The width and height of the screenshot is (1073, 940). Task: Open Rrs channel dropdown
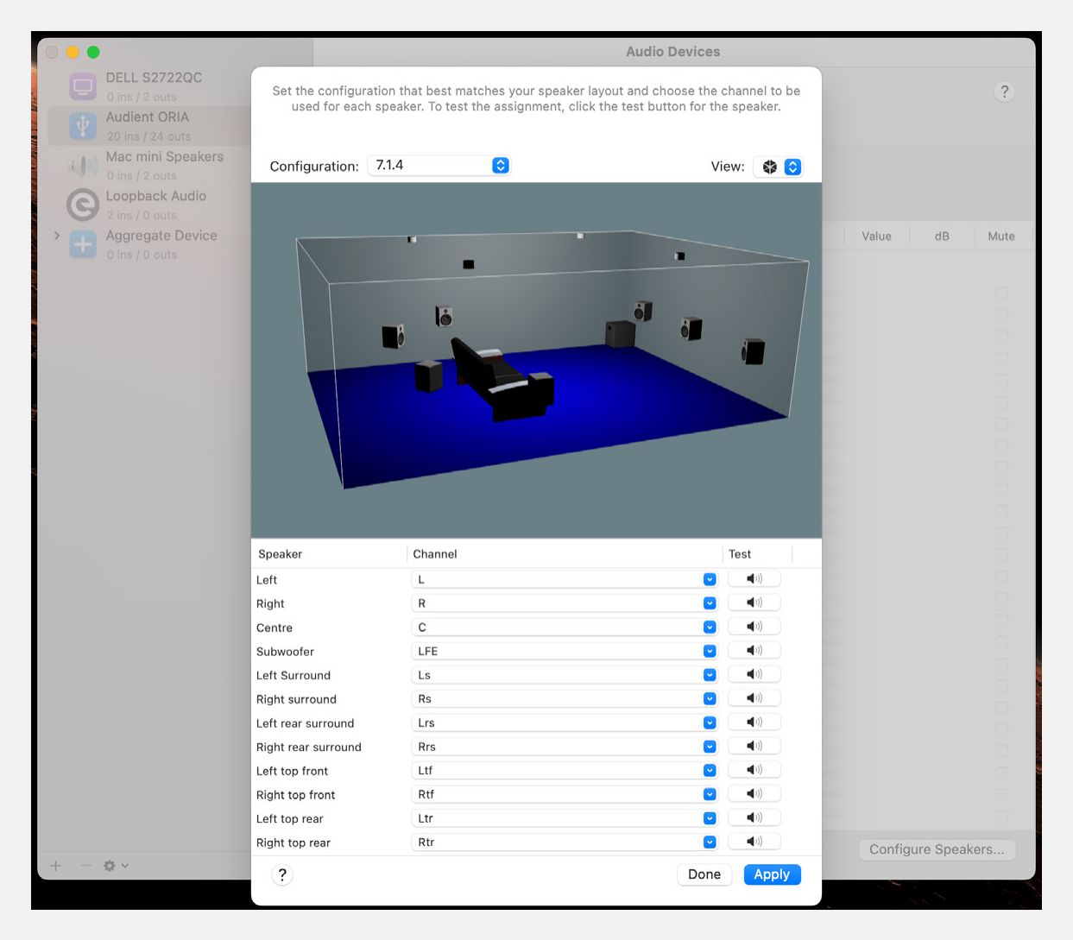tap(565, 746)
